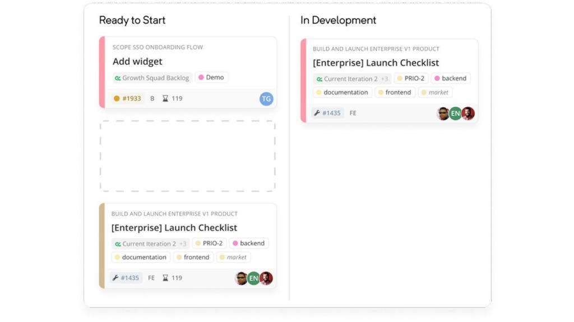This screenshot has width=574, height=322.
Task: Click wrench #1435 badge in In Development card
Action: point(327,113)
